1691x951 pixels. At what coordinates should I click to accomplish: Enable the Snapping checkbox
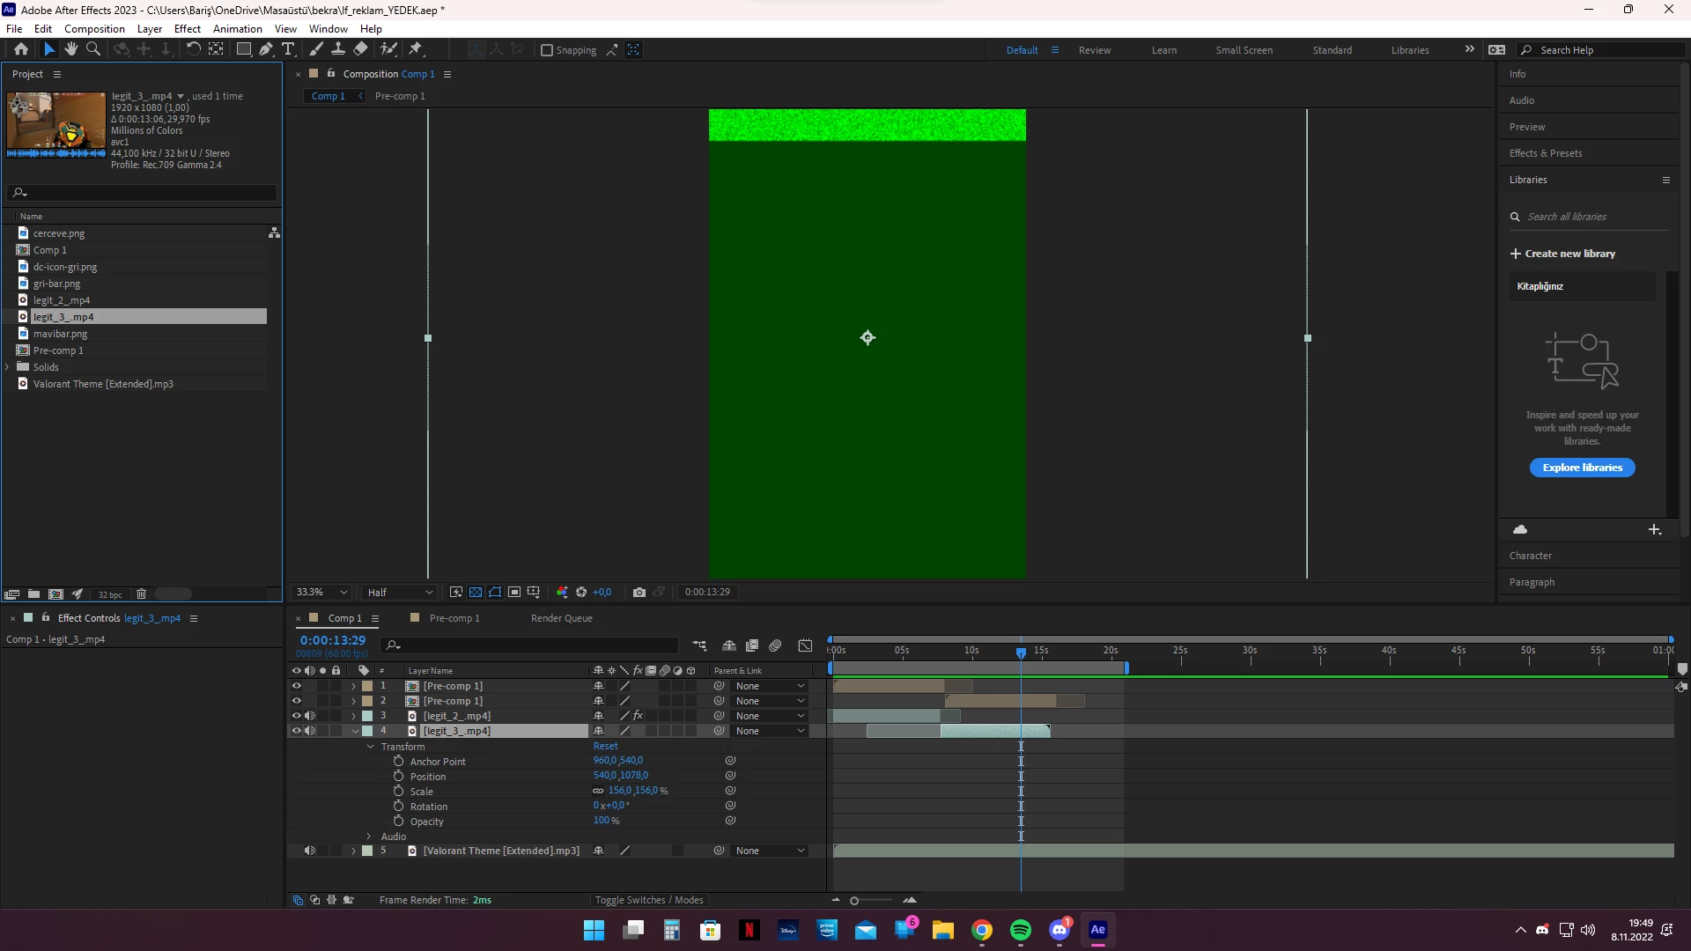pyautogui.click(x=547, y=50)
